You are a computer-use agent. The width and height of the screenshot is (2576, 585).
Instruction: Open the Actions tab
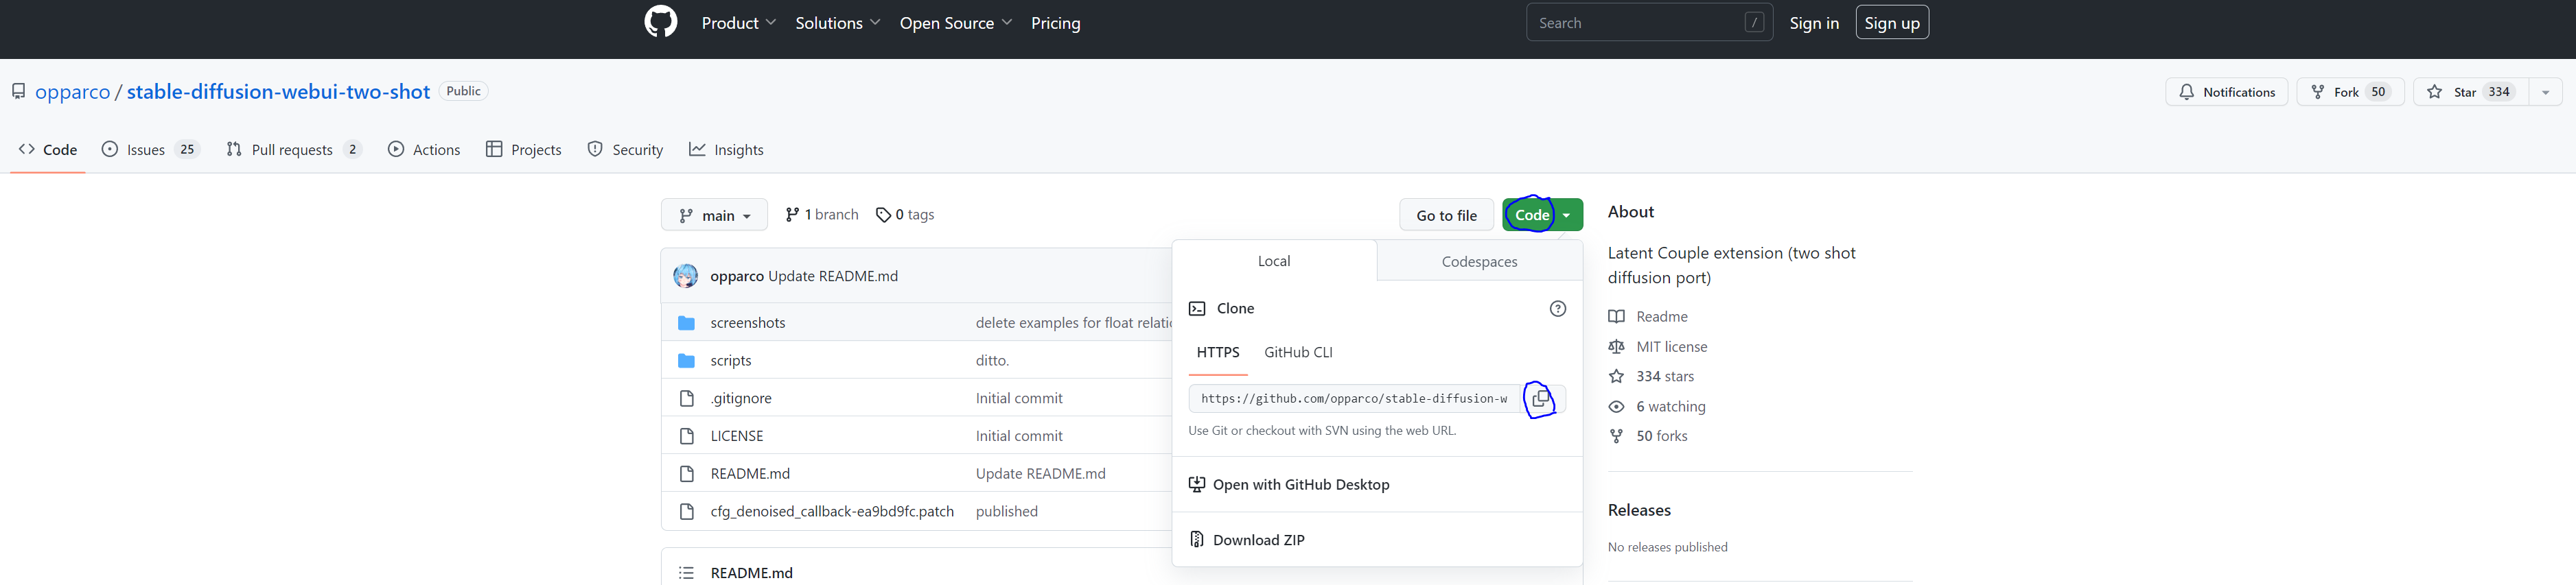tap(424, 150)
